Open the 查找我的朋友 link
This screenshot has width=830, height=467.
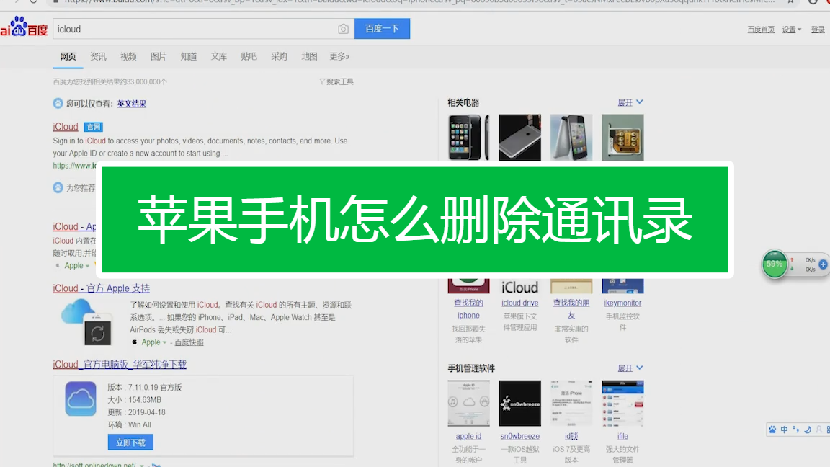coord(571,309)
